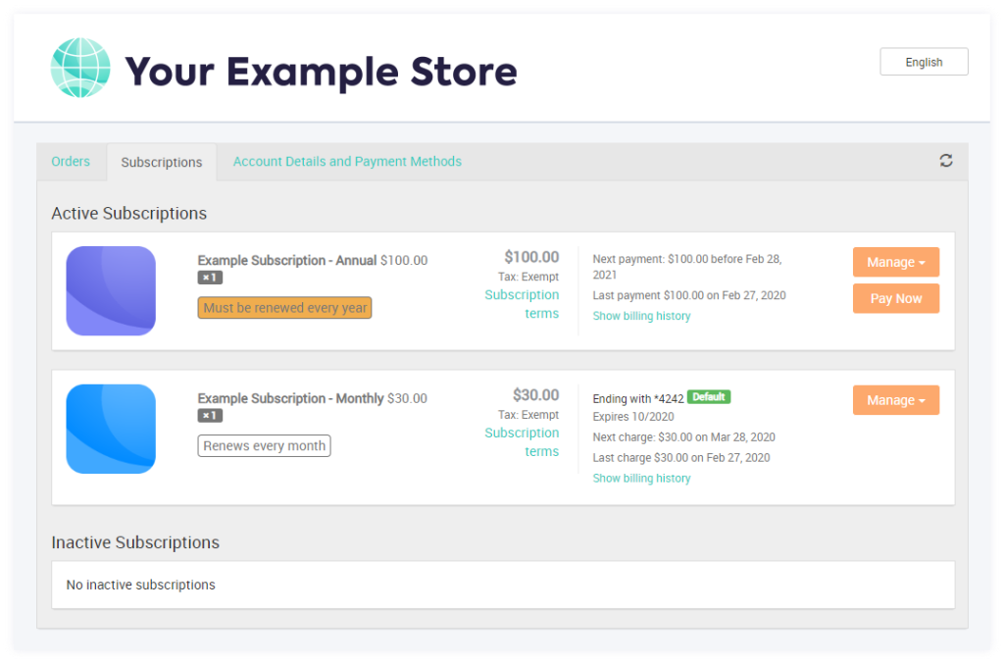Show billing history for the Monthly subscription
This screenshot has height=664, width=1004.
click(641, 478)
